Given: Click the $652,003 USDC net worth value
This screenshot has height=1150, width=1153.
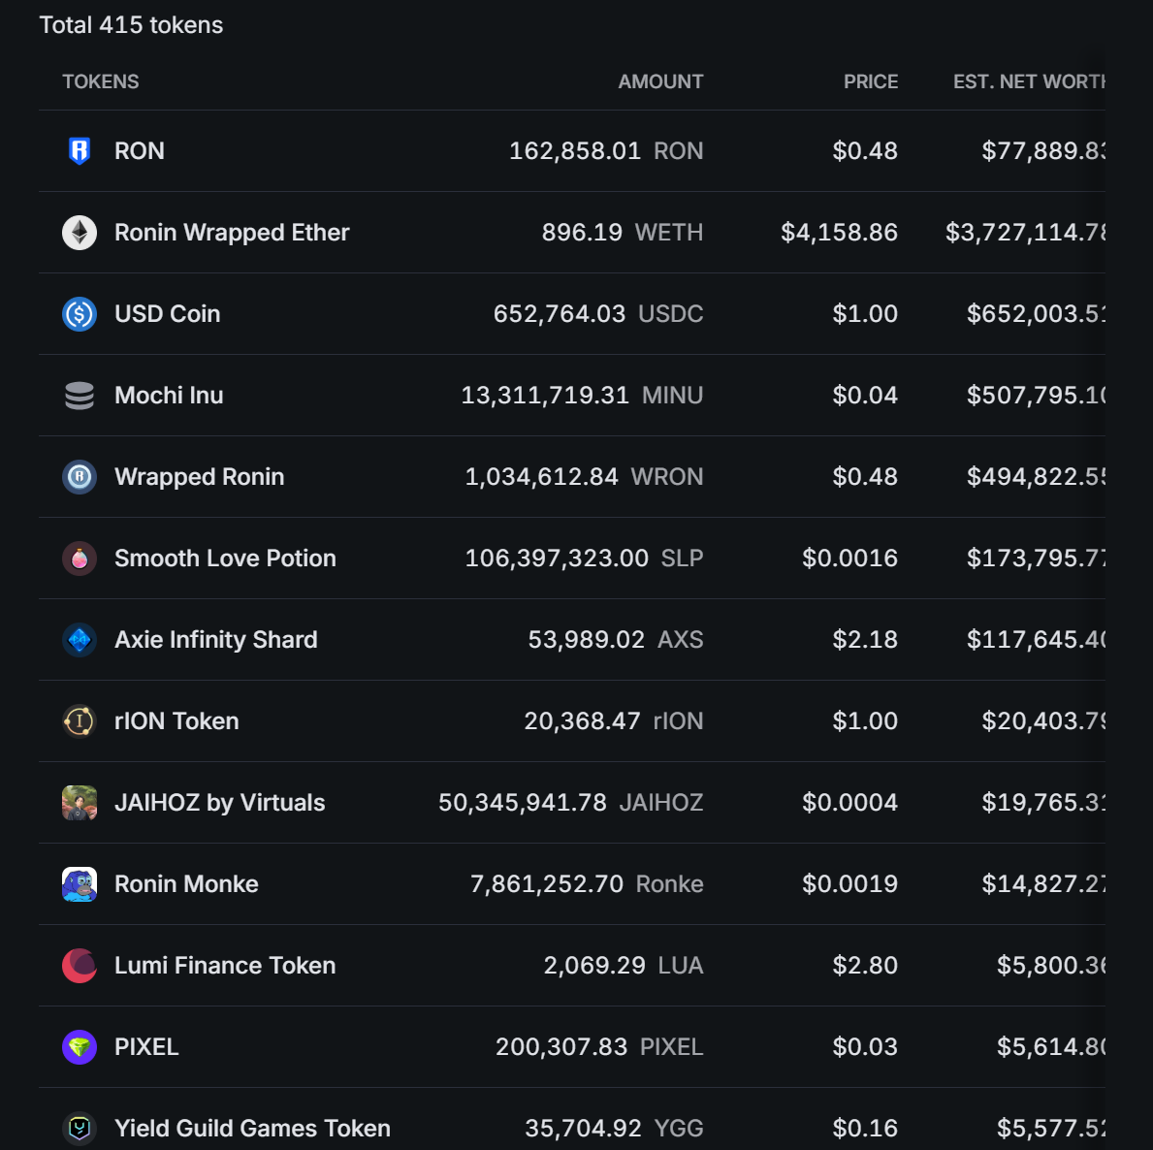Looking at the screenshot, I should 1036,314.
